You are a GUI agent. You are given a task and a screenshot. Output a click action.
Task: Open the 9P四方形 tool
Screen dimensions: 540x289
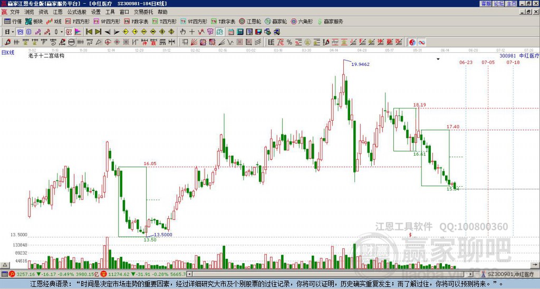[107, 22]
